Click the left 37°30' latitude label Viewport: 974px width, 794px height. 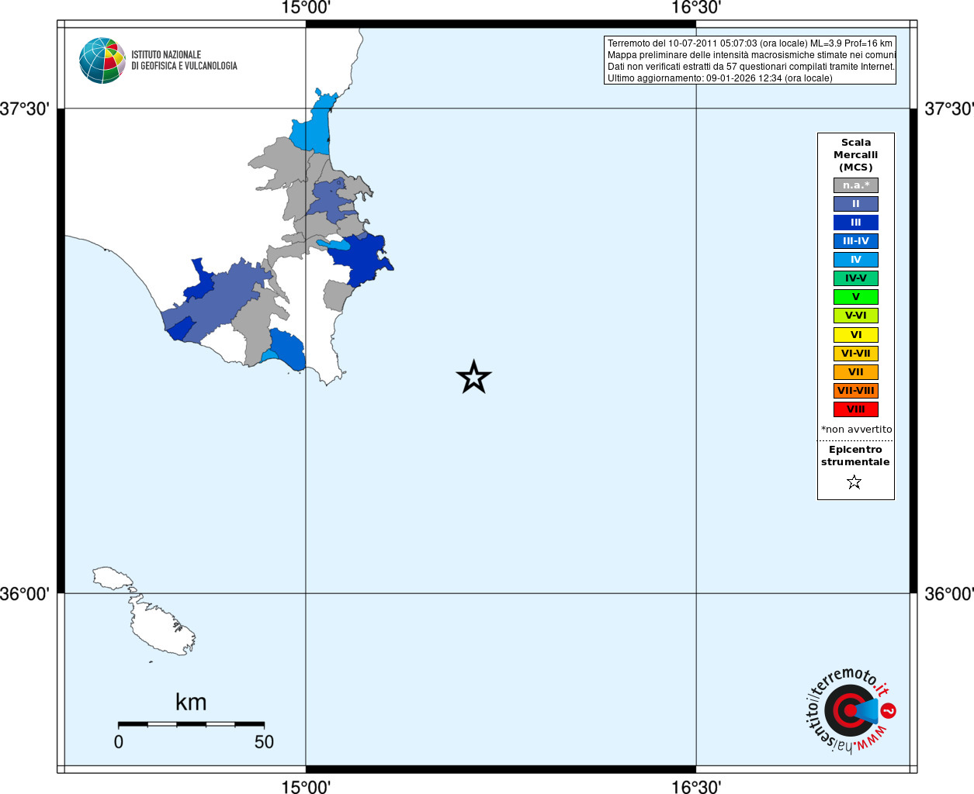(25, 109)
